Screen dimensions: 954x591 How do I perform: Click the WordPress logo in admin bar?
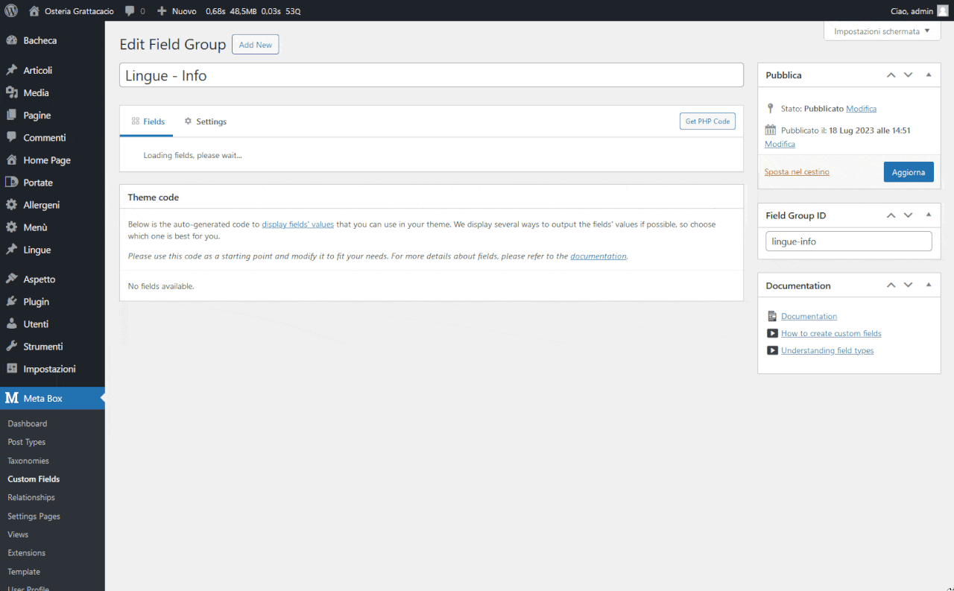coord(11,11)
